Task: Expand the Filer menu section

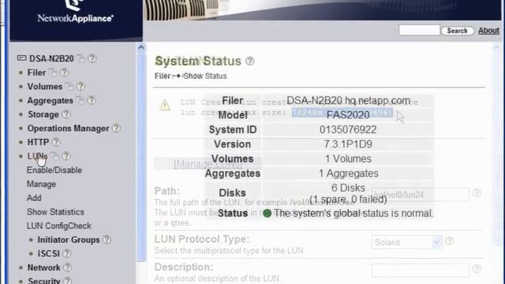Action: (36, 73)
